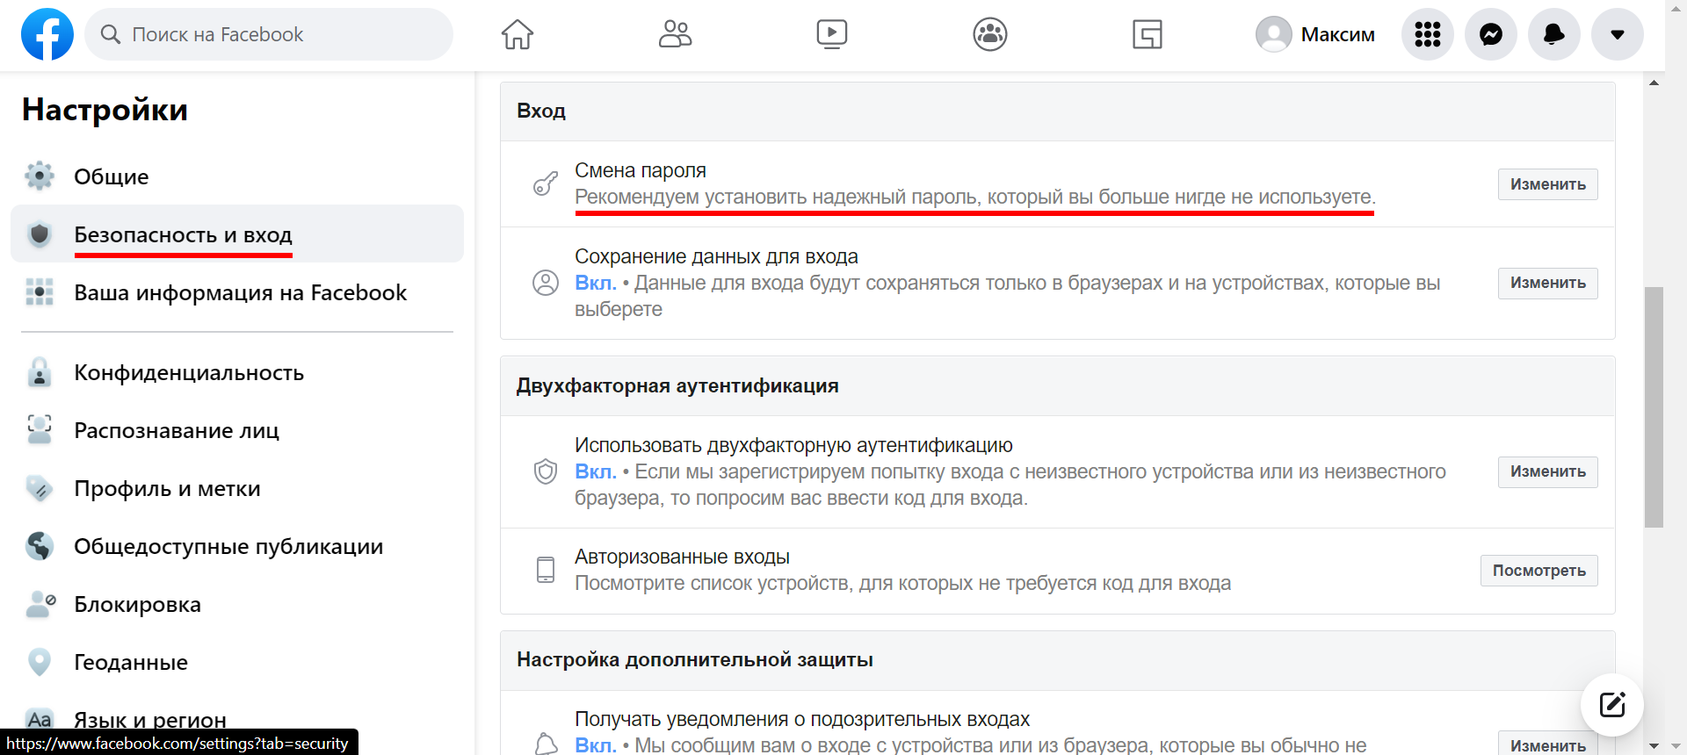Click the gear icon beside Общие

(x=40, y=176)
